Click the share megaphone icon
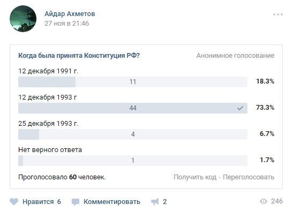This screenshot has width=293, height=212. (x=155, y=202)
